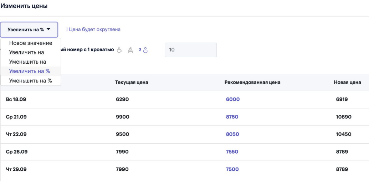The height and width of the screenshot is (181, 369).
Task: Click the 'Вс 18.09' date row
Action: (x=16, y=100)
